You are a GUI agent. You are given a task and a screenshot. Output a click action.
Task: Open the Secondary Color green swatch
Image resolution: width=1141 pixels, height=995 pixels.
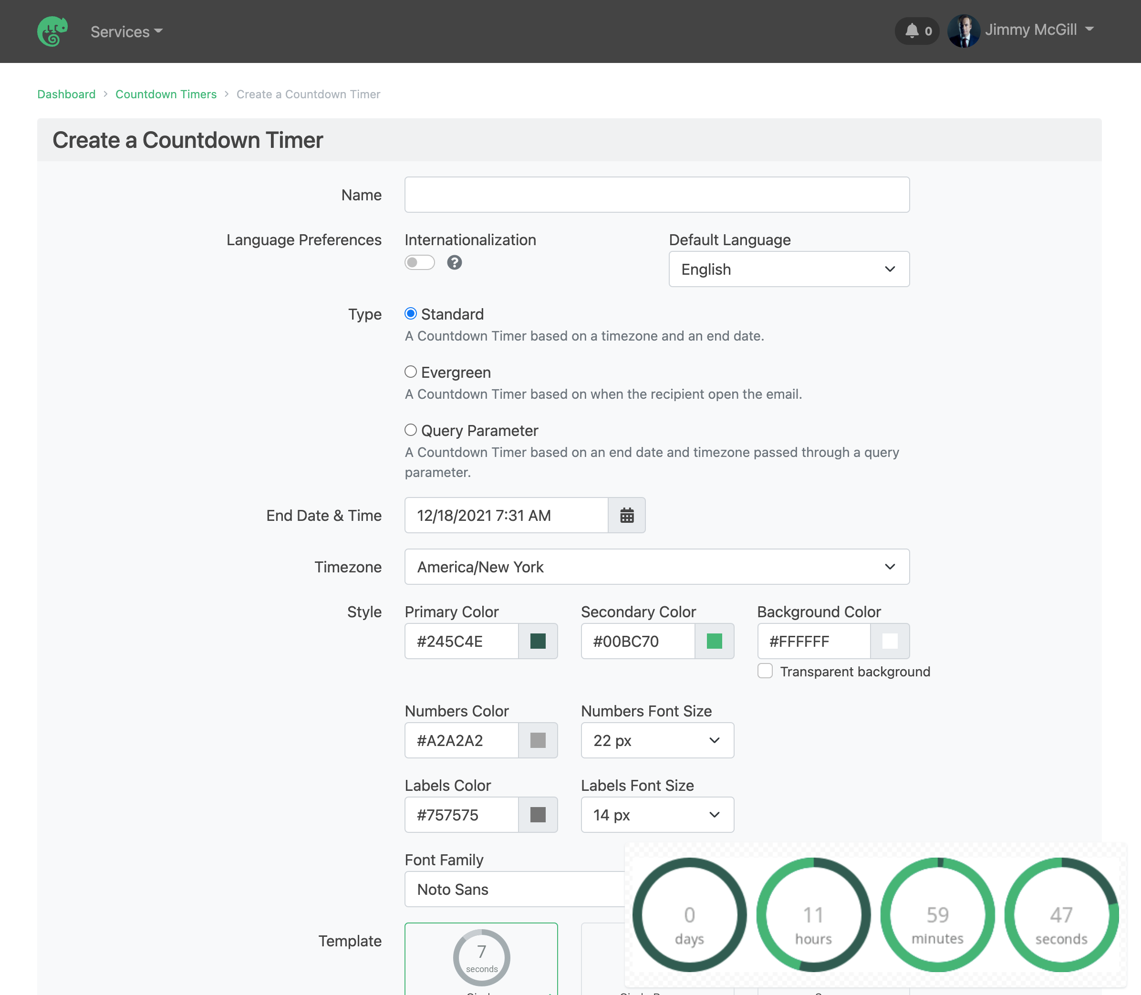pyautogui.click(x=715, y=641)
